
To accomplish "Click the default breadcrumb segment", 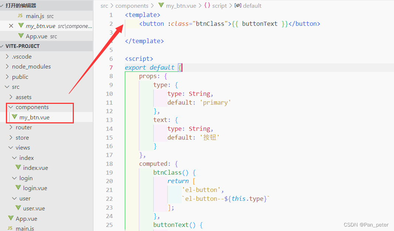I will pyautogui.click(x=252, y=6).
